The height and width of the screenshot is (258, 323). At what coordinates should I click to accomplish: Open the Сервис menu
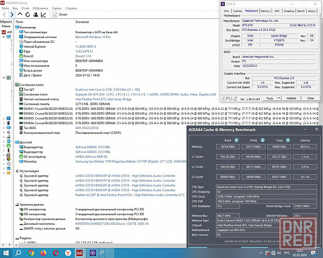(56, 8)
